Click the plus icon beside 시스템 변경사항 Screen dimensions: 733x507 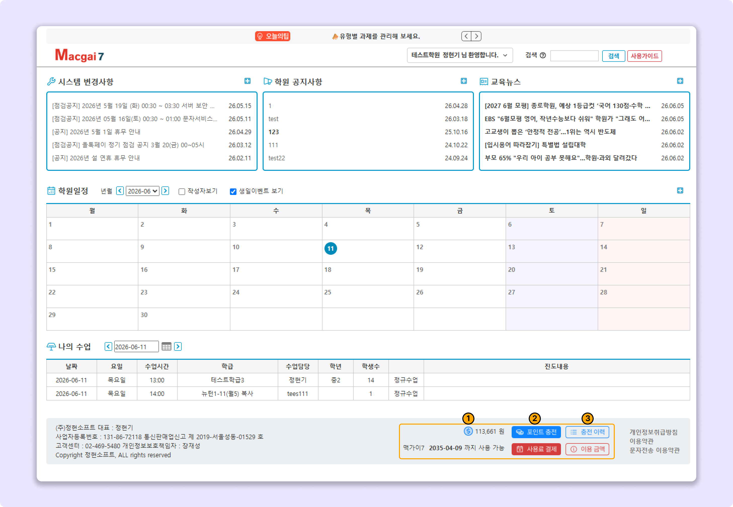pos(248,81)
